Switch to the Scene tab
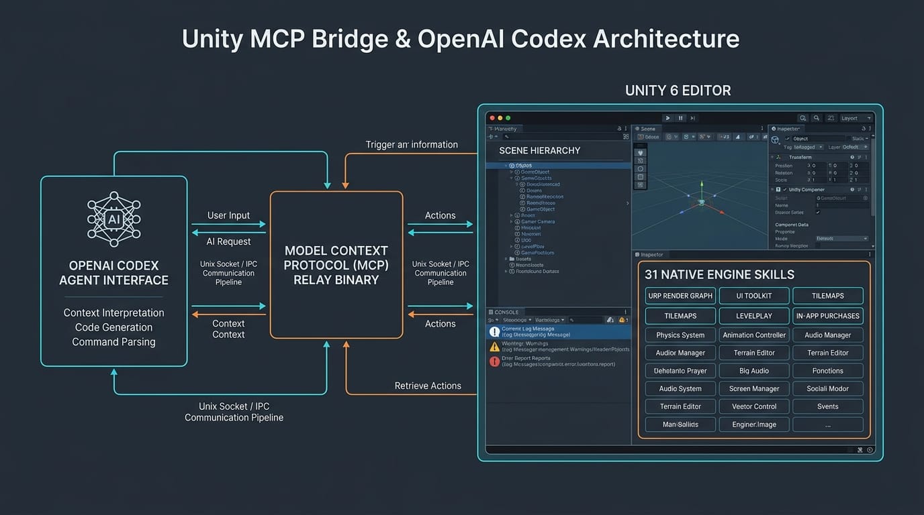The width and height of the screenshot is (924, 515). [x=646, y=129]
